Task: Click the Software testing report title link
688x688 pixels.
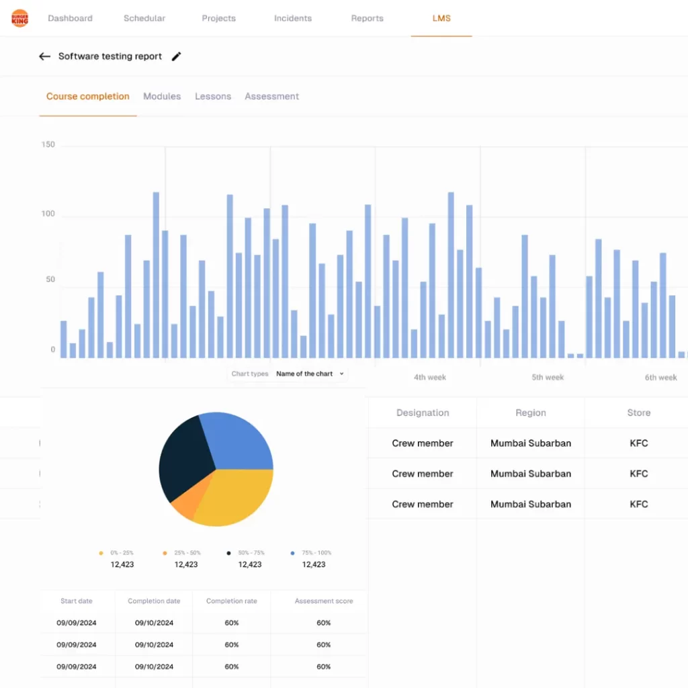Action: click(x=110, y=56)
